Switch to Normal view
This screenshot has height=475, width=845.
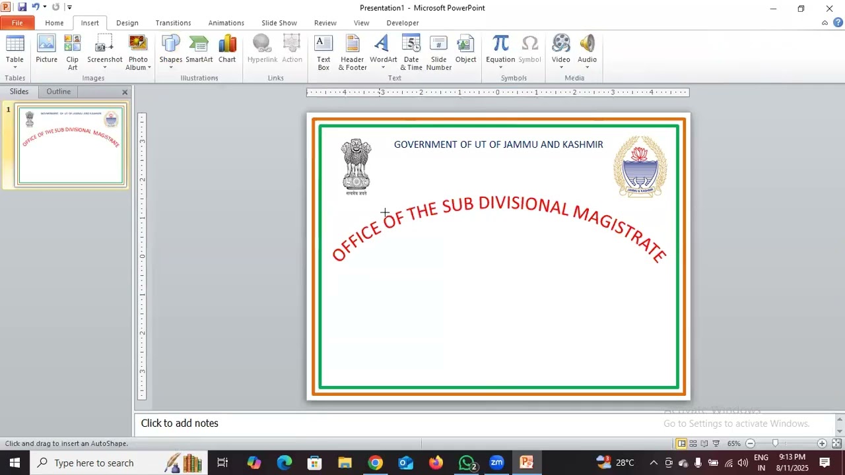point(681,443)
